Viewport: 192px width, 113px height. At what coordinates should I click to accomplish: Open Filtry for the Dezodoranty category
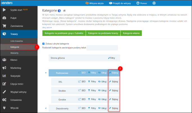[x=92, y=108]
